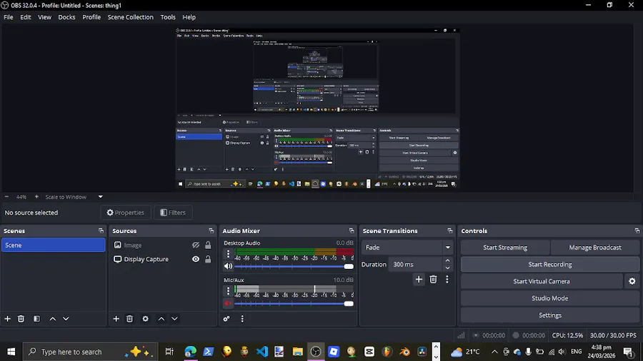Add a scene transition with the plus icon
Viewport: 643px width, 361px height.
pyautogui.click(x=419, y=279)
